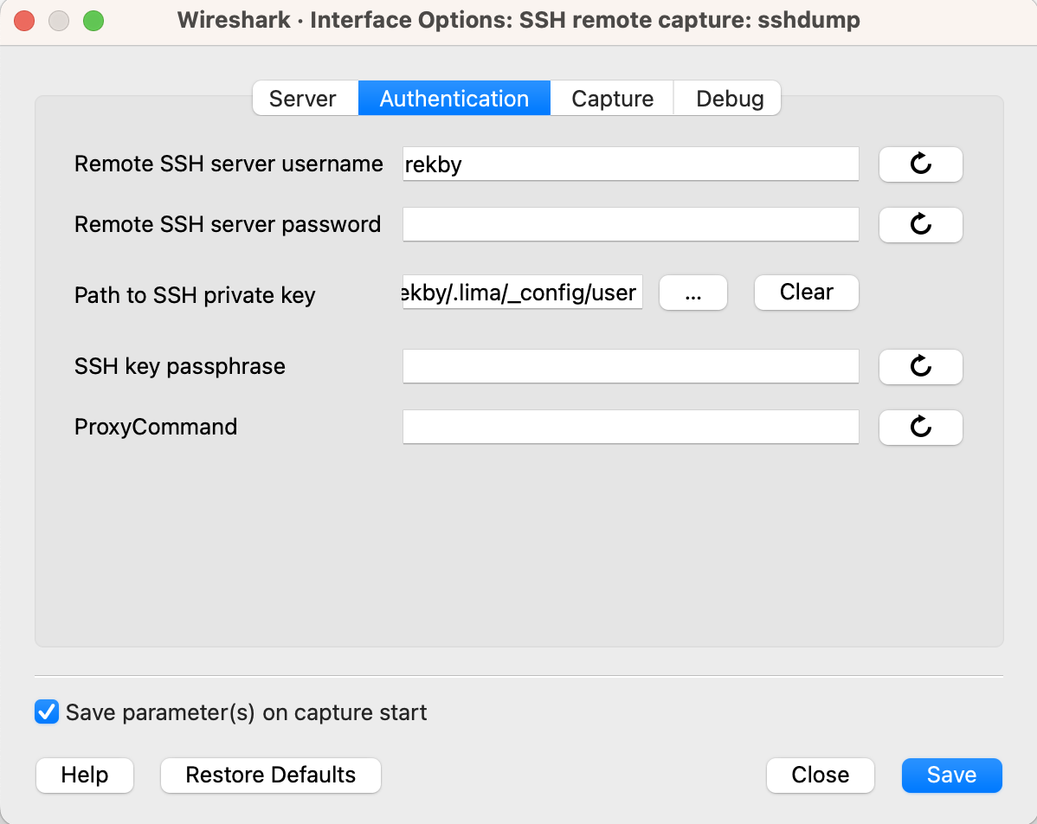Click the empty ProxyCommand input field

[x=630, y=427]
